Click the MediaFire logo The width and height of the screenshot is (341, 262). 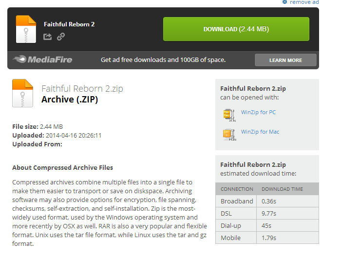(x=42, y=60)
